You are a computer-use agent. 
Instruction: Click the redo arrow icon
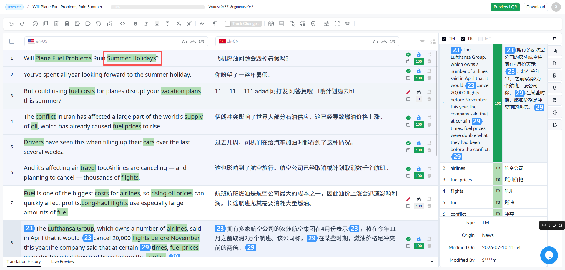coord(22,24)
